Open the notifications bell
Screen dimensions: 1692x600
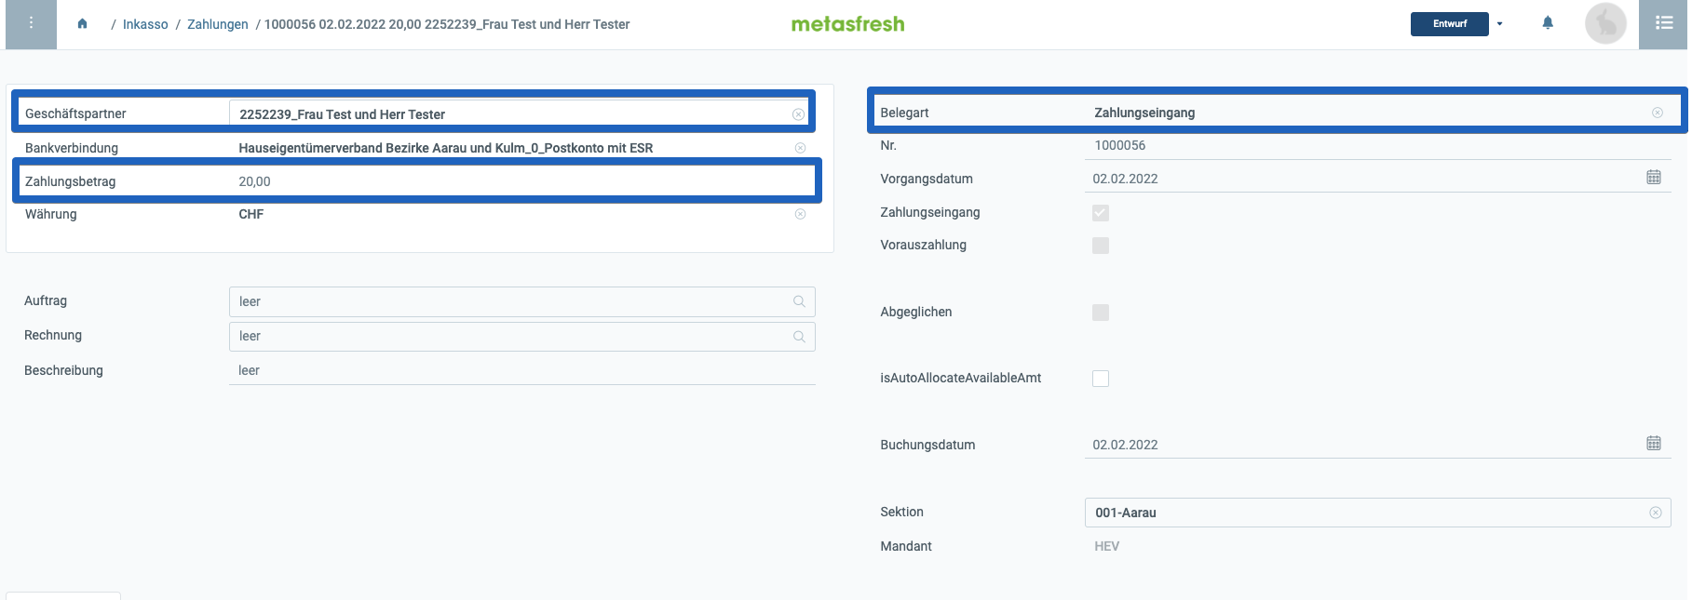tap(1548, 23)
